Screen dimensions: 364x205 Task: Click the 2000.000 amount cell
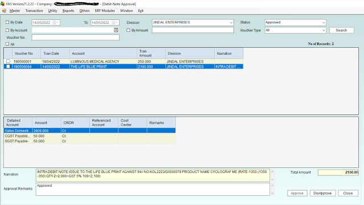[x=47, y=131]
